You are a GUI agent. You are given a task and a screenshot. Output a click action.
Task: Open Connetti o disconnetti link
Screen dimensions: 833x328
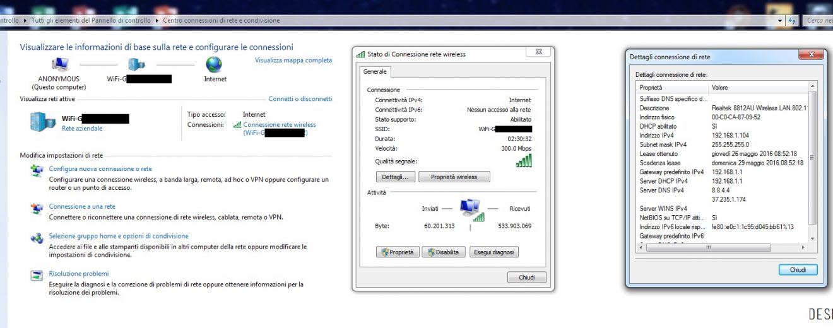[x=300, y=99]
